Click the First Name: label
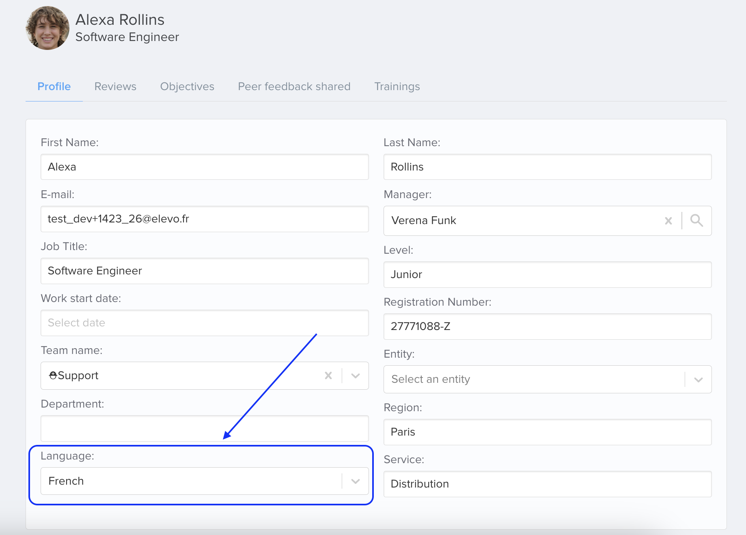 coord(69,142)
